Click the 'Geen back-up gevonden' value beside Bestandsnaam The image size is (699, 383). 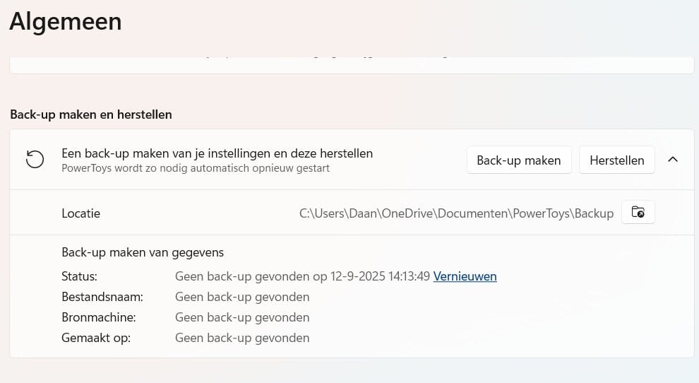(x=242, y=297)
